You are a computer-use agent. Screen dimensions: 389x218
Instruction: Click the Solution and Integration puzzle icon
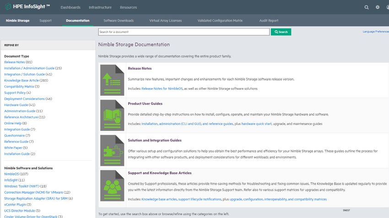(112, 151)
